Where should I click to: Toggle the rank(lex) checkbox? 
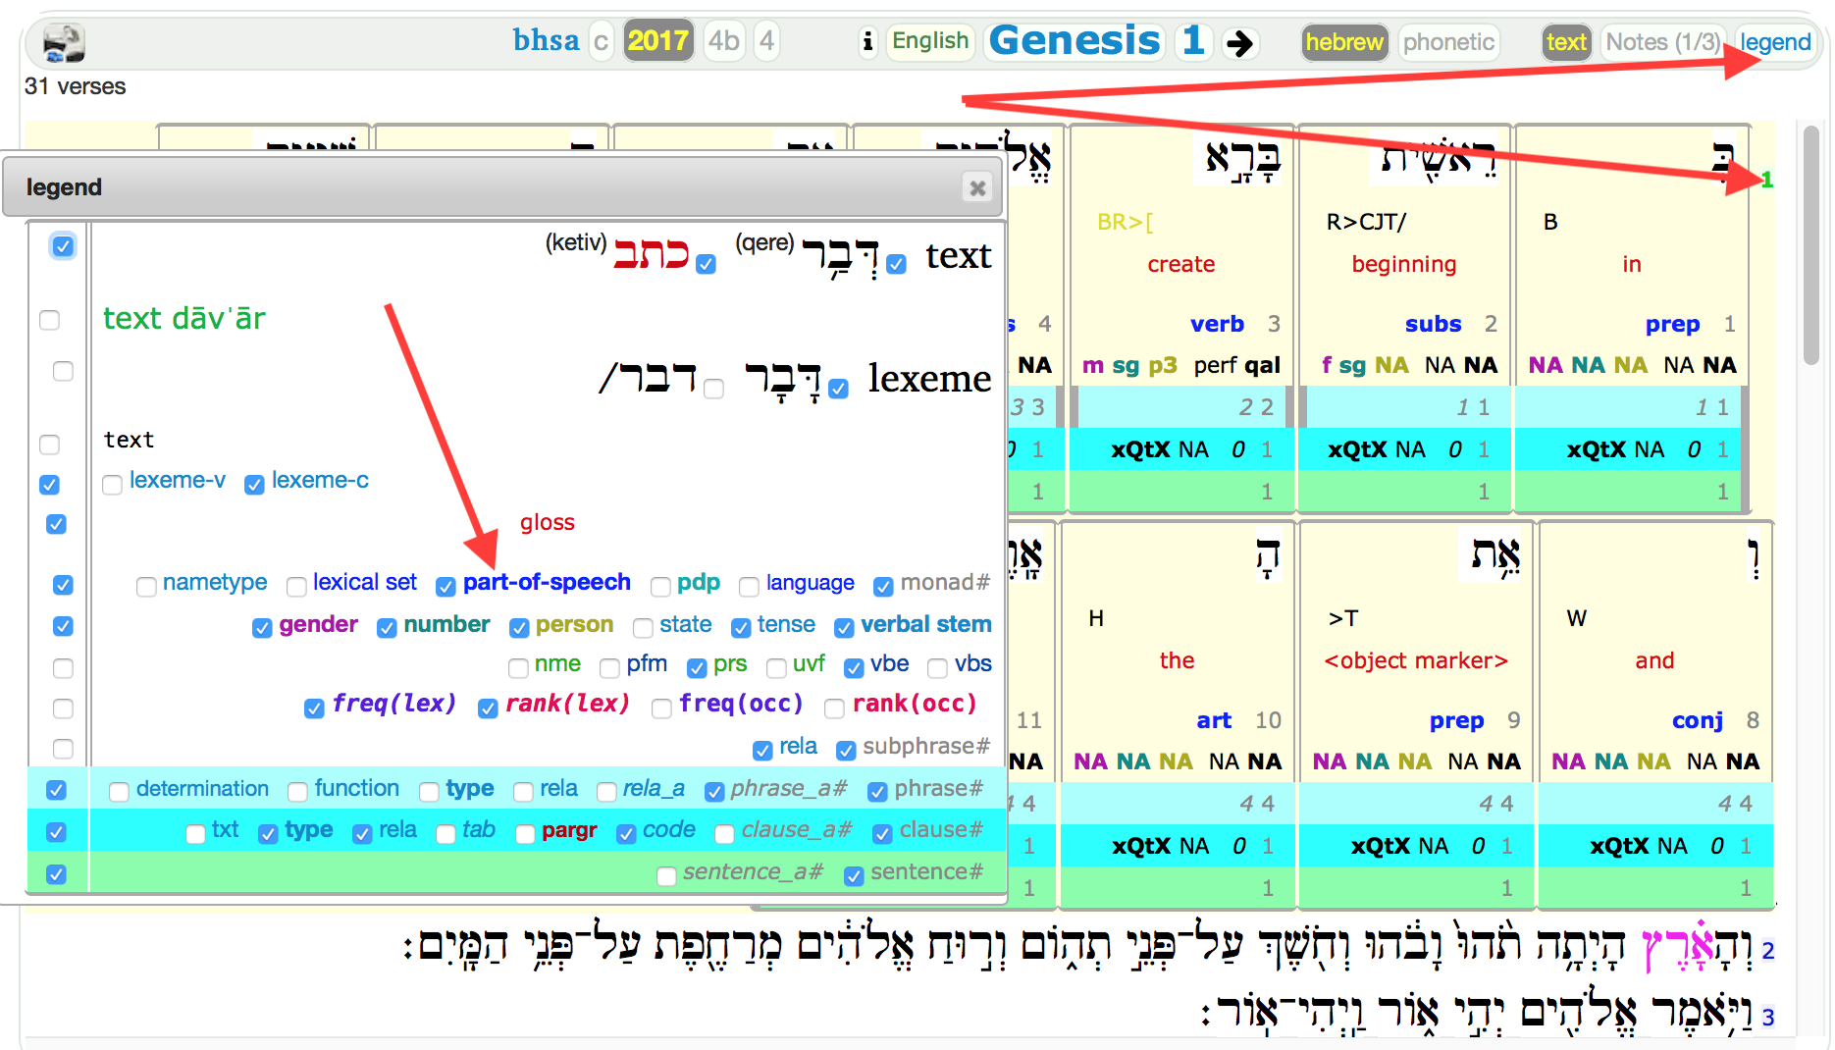[488, 709]
